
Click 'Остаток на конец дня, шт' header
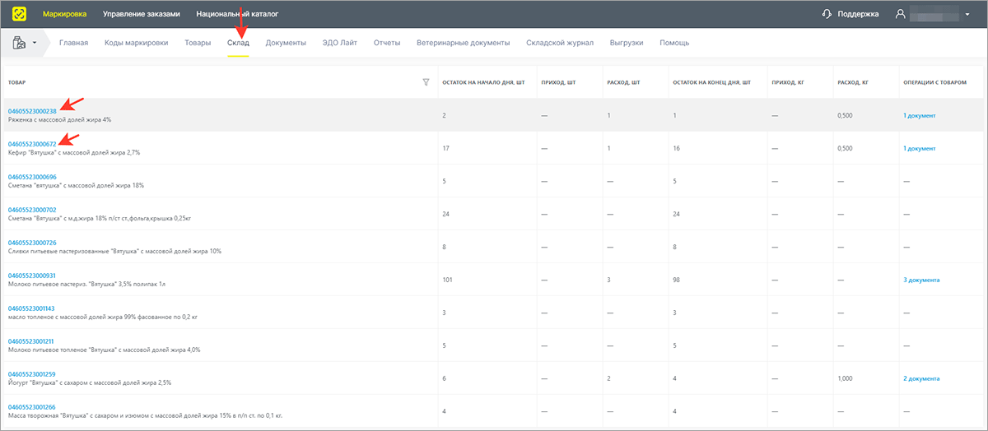pos(711,82)
